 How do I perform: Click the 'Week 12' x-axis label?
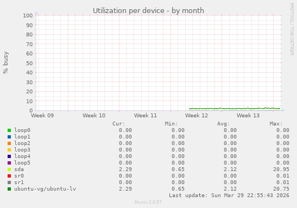(197, 115)
